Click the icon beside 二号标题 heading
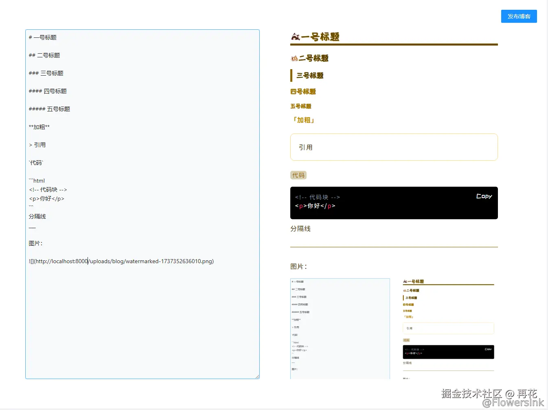Screen dimensions: 548x410 pyautogui.click(x=294, y=59)
